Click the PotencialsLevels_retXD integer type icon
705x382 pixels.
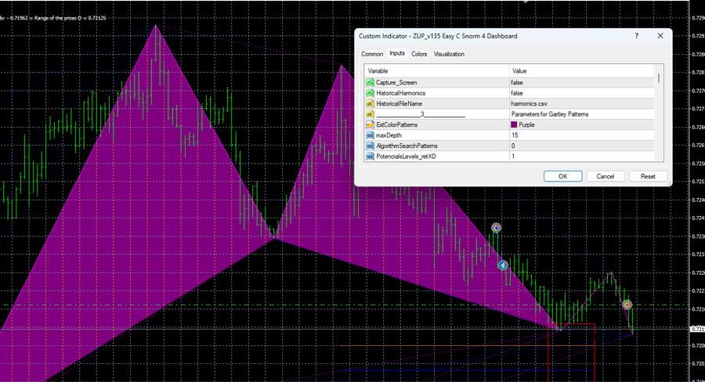370,157
